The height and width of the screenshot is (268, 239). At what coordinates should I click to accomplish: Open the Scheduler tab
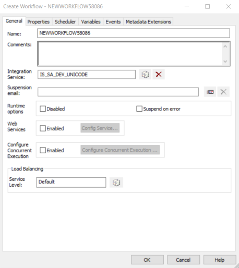pos(65,22)
